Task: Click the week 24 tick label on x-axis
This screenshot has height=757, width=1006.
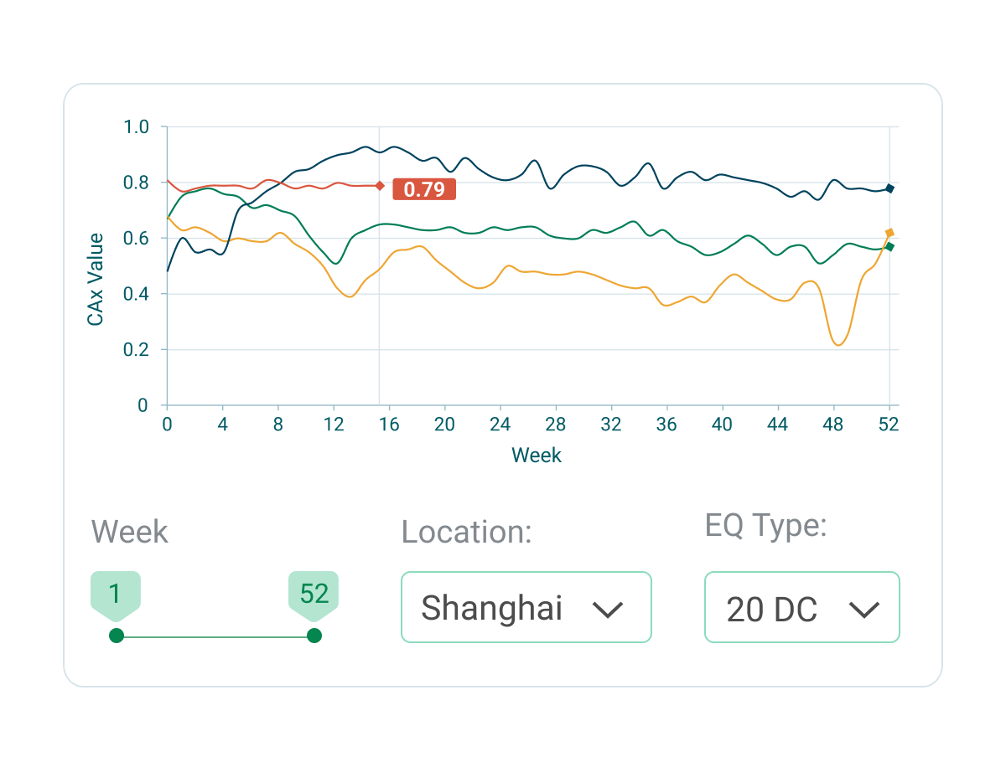Action: 500,425
